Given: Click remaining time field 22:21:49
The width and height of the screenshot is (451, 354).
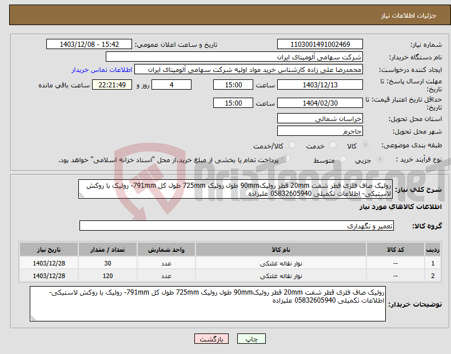Looking at the screenshot, I should pos(112,85).
